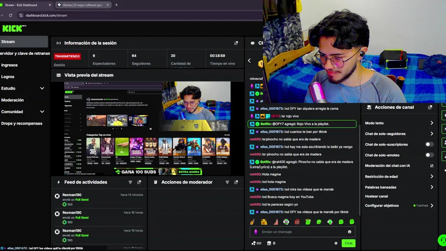Expand the Estudio sidebar section
Viewport: 446px width, 251px height.
[42, 89]
